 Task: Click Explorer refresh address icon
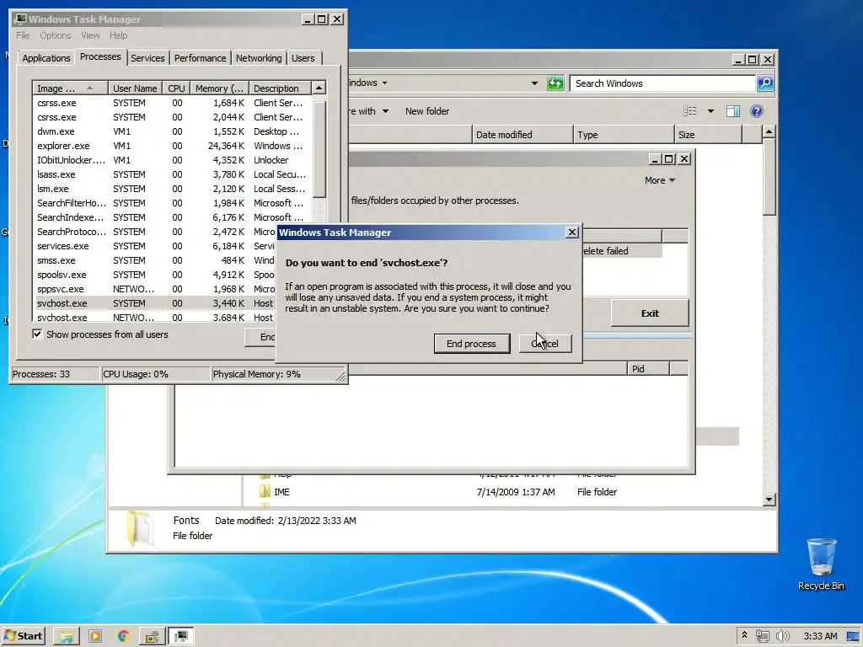click(x=555, y=83)
